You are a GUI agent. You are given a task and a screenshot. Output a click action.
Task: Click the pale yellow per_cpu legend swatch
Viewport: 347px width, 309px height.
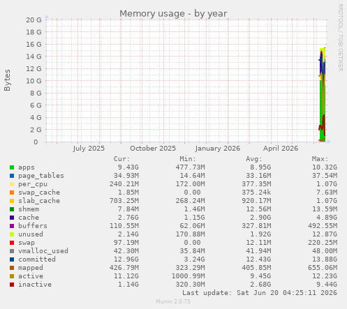(x=12, y=184)
